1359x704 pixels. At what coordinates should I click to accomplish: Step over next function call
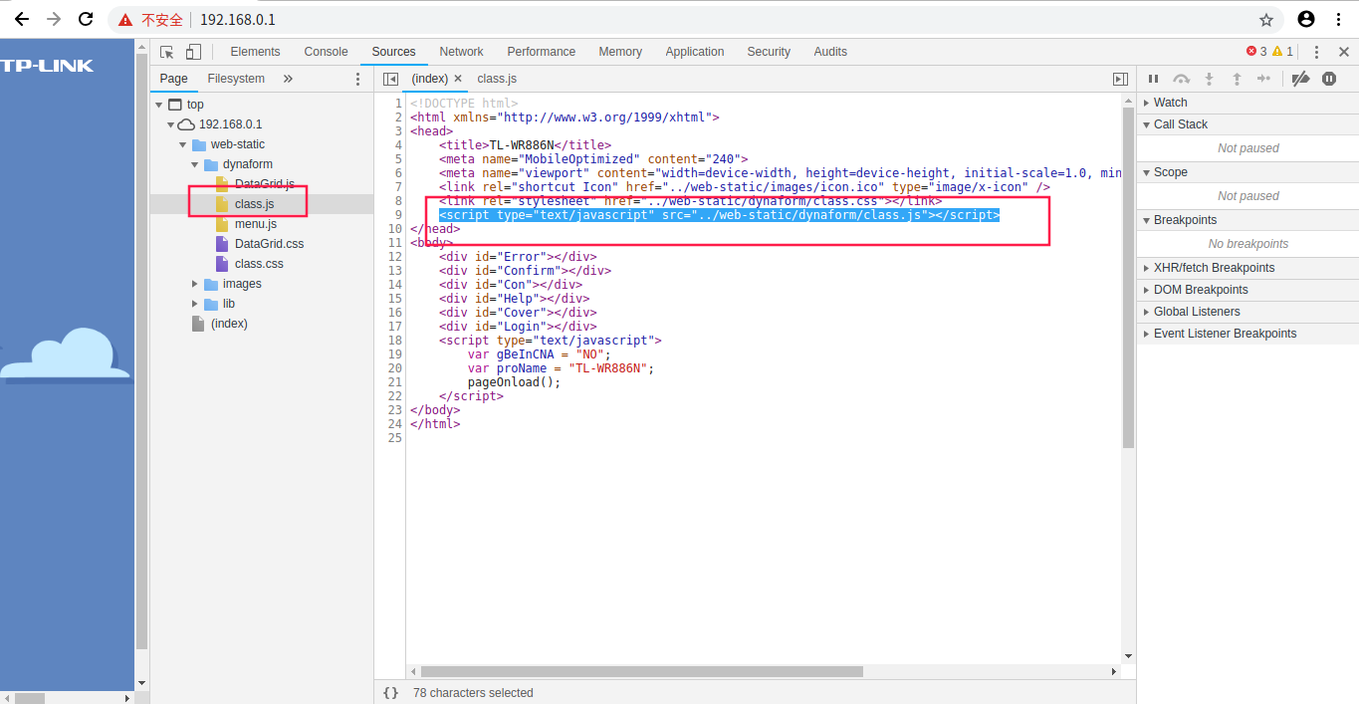(1181, 79)
